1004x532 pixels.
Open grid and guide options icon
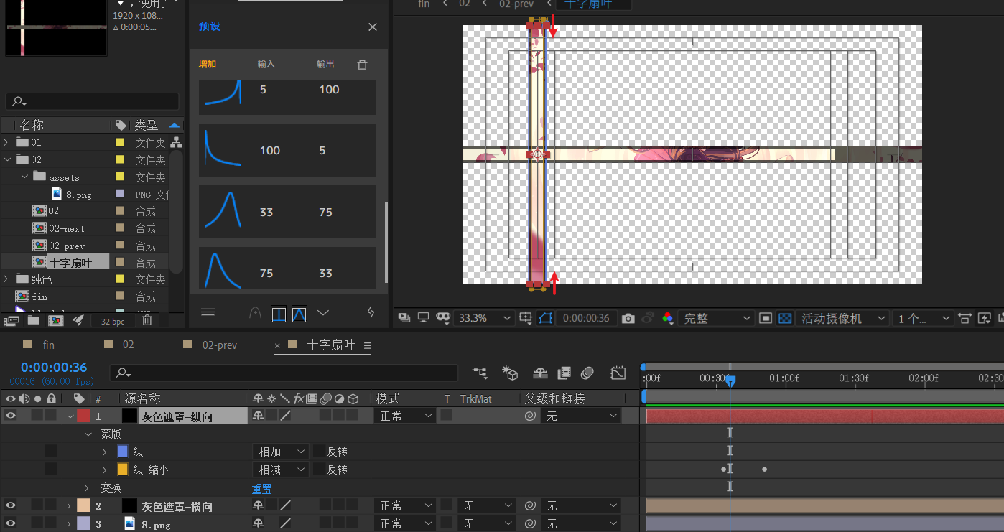click(526, 318)
